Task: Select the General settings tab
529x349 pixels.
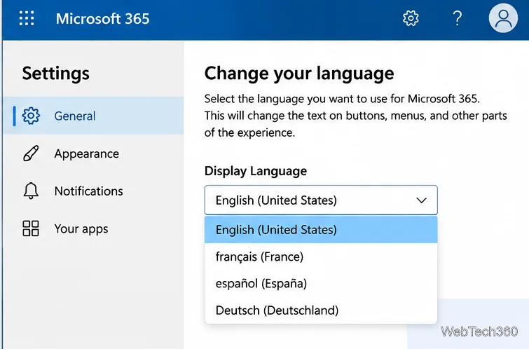Action: (93, 116)
